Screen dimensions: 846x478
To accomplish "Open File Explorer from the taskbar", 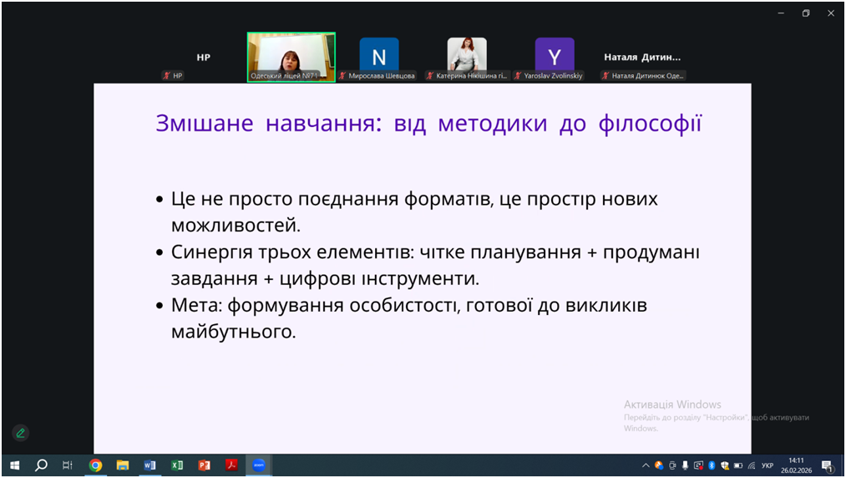I will [x=123, y=465].
